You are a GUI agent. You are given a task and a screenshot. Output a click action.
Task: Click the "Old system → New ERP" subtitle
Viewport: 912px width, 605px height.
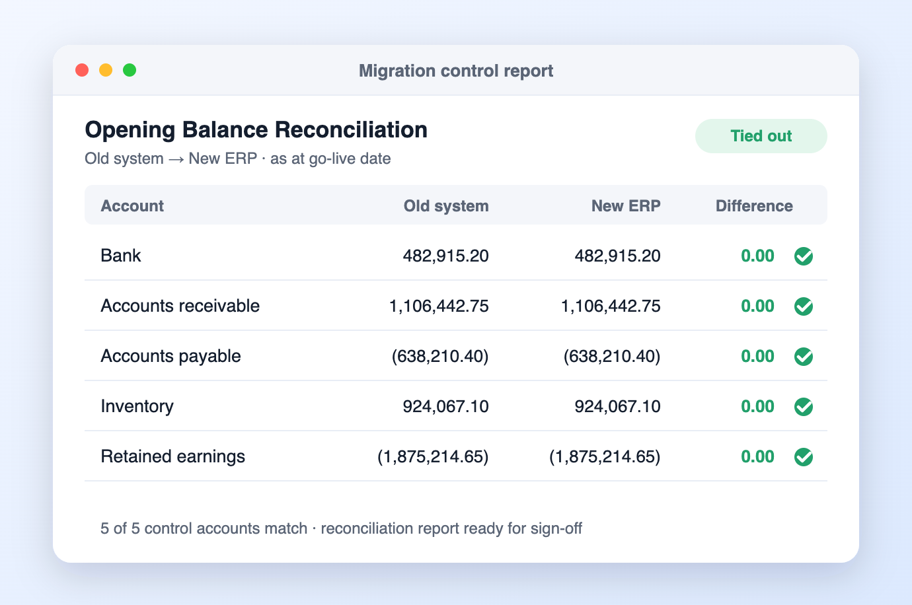(x=171, y=159)
